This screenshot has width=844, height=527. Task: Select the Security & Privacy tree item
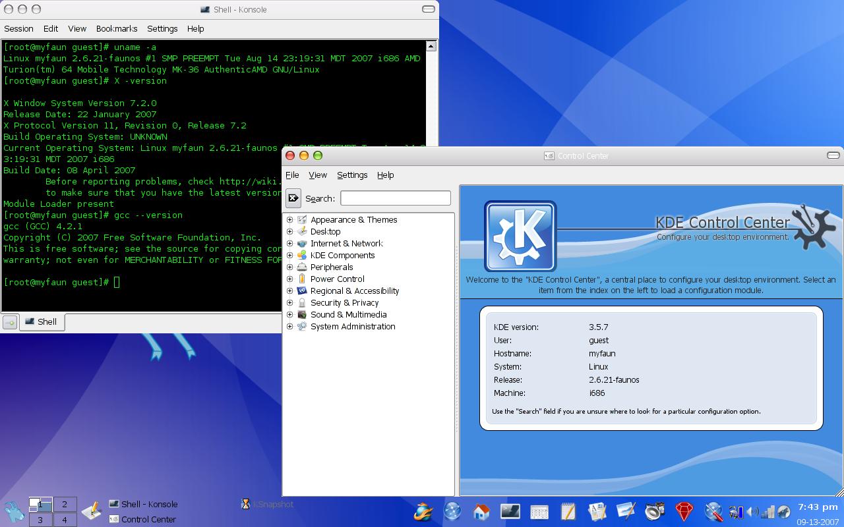(344, 302)
